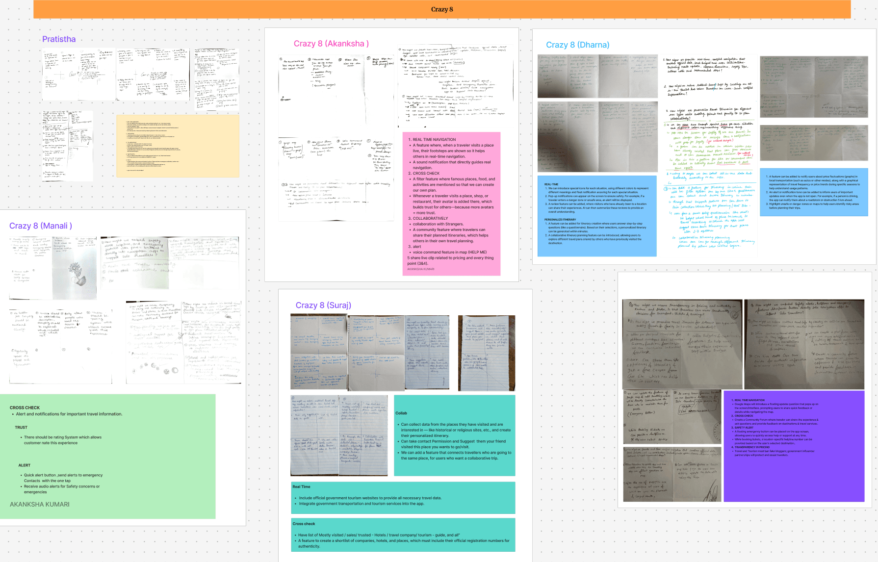The width and height of the screenshot is (878, 562).
Task: Click "3. COLLABORATIVELY" heading in the pink note
Action: click(x=428, y=218)
